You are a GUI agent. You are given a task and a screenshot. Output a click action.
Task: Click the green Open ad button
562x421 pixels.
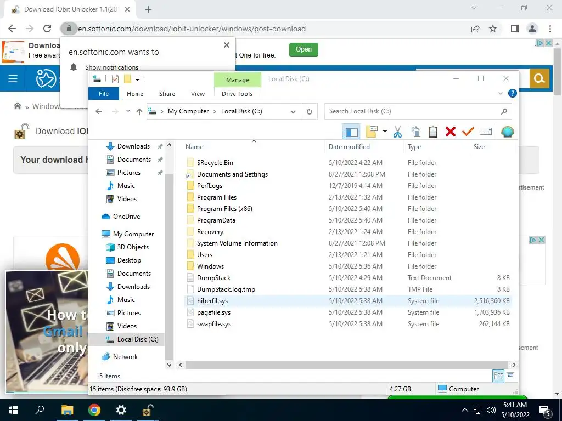tap(304, 49)
